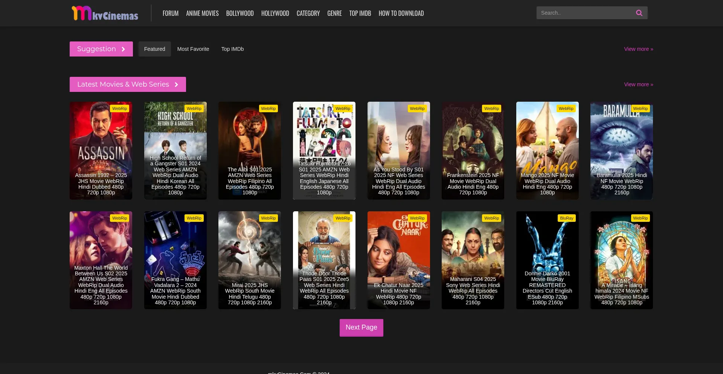Click the BluRay badge on Donnie Darko

pos(566,218)
